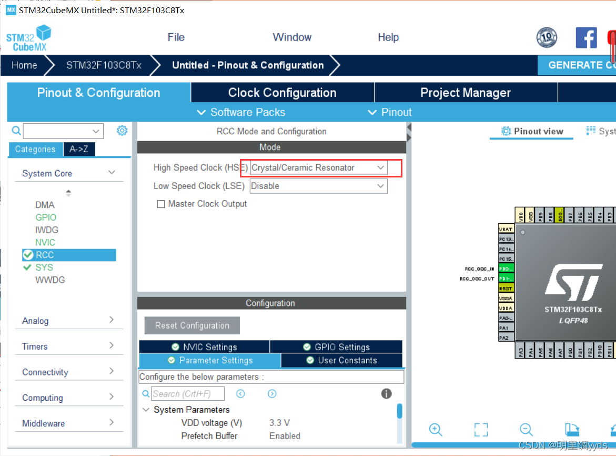
Task: Open the Window menu
Action: [x=292, y=37]
